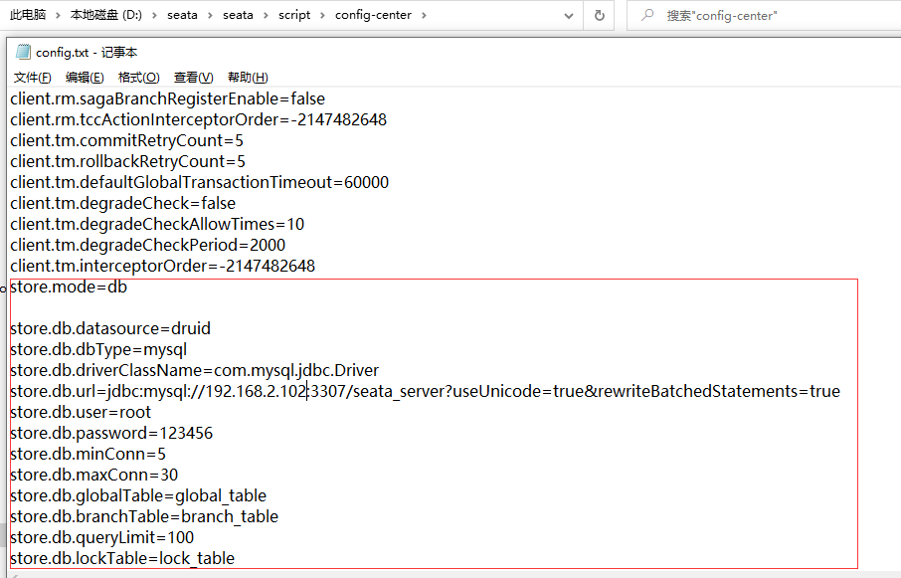Go to 此电脑 in the breadcrumb path

[31, 15]
